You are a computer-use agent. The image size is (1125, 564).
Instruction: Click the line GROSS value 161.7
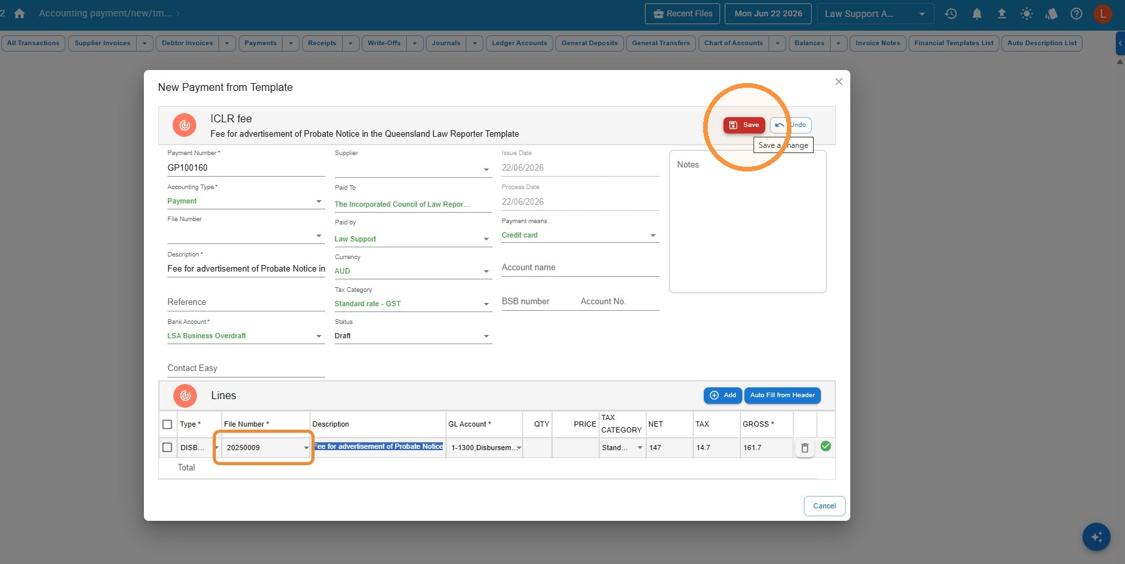[x=766, y=448]
